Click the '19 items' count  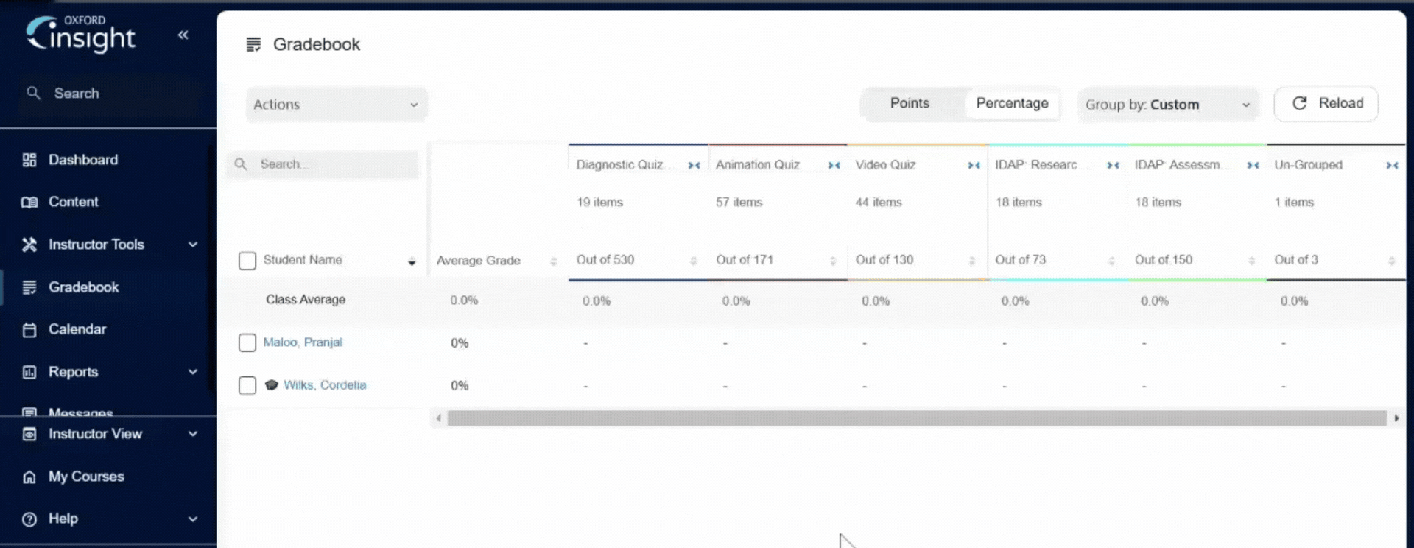[599, 203]
